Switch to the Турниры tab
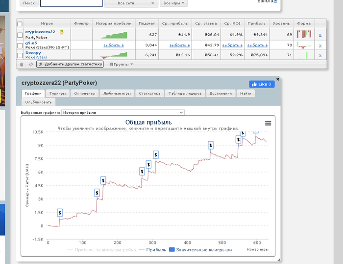This screenshot has height=264, width=343. point(57,93)
